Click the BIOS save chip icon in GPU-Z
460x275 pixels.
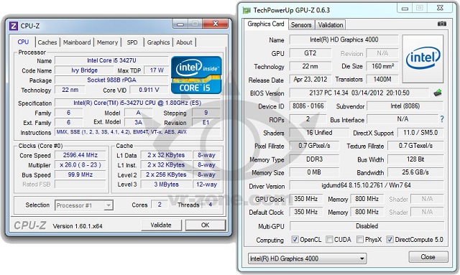tap(438, 93)
